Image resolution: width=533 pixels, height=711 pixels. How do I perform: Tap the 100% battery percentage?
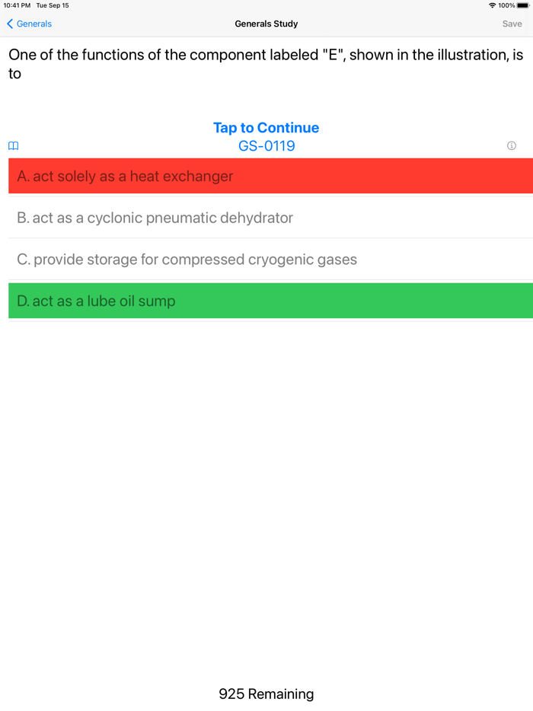[x=506, y=5]
